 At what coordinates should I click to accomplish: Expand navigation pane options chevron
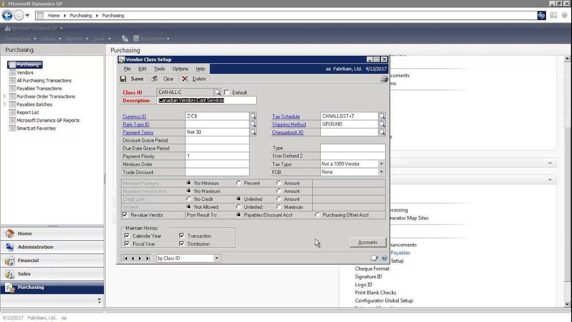(x=99, y=301)
